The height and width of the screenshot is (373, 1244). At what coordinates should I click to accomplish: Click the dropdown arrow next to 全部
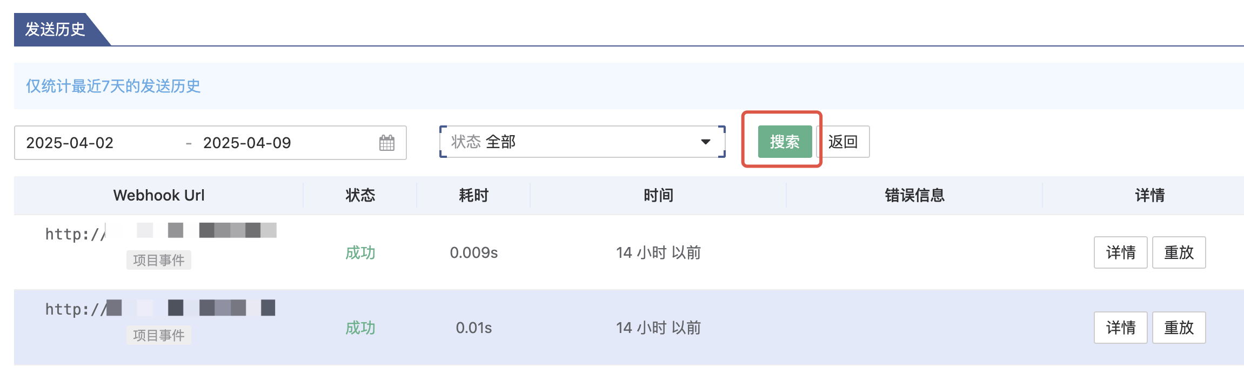click(705, 142)
